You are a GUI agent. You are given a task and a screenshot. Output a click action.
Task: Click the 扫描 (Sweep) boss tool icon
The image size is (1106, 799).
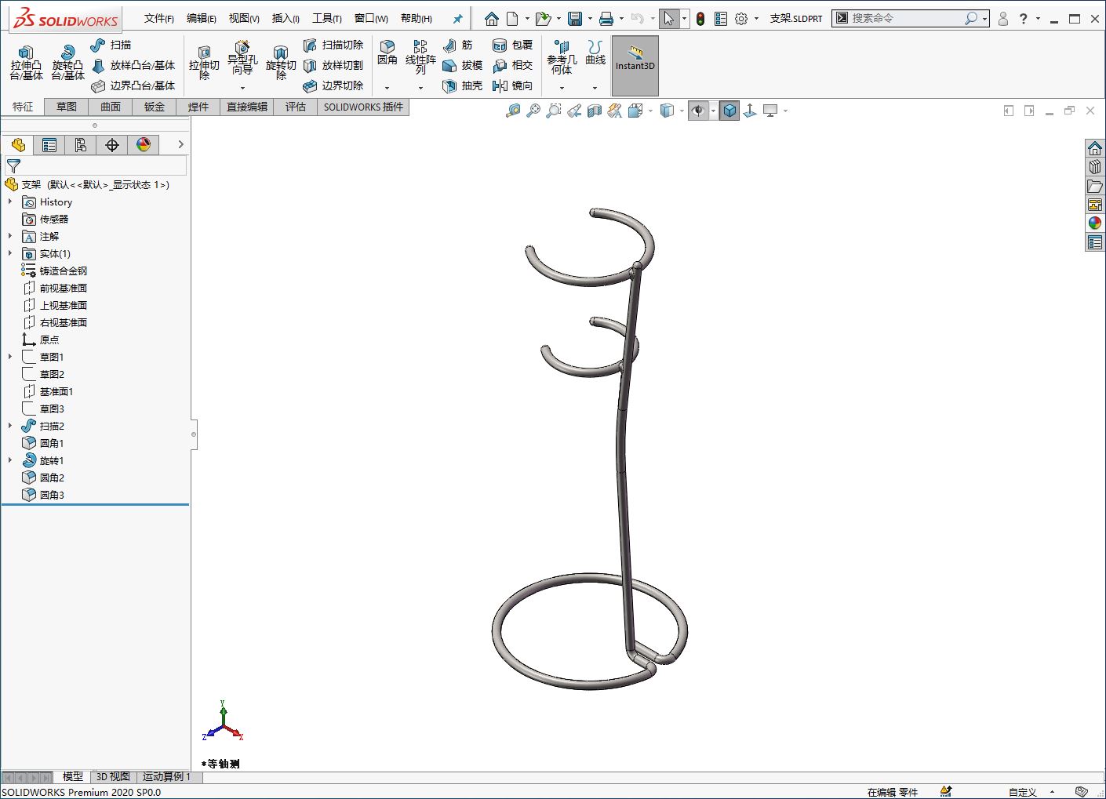[x=99, y=45]
